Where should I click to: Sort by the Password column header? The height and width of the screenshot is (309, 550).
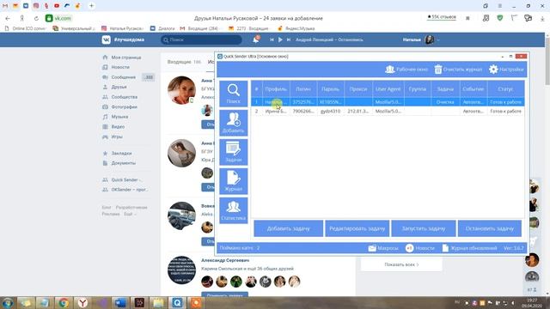coord(330,89)
